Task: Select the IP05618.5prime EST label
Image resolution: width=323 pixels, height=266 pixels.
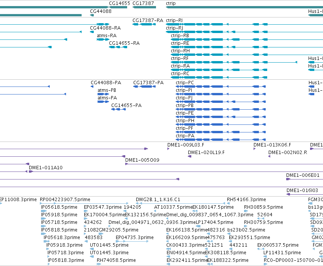Action: tap(59, 207)
